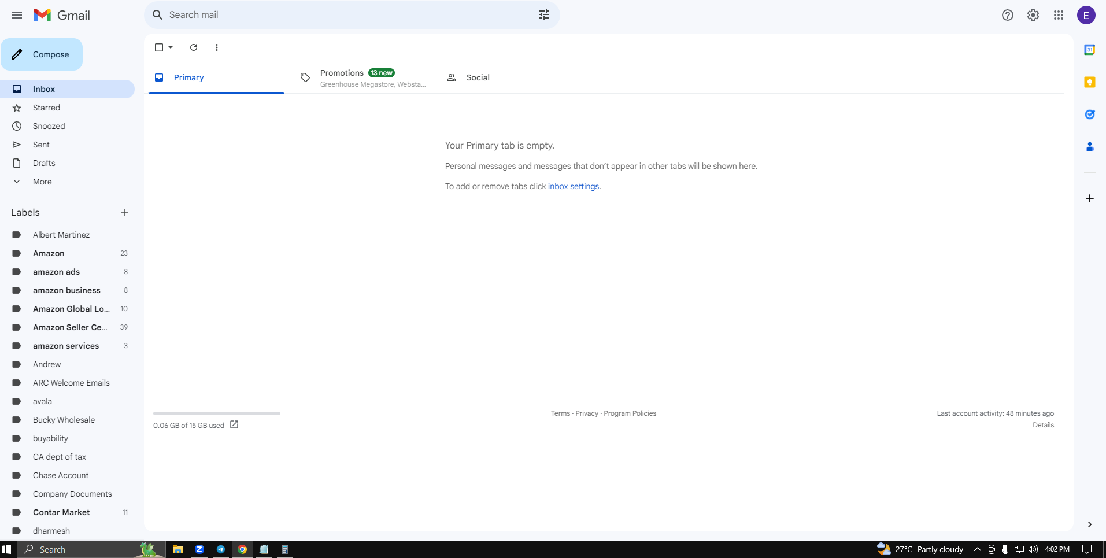Open storage management external link icon
This screenshot has height=558, width=1106.
coord(234,424)
